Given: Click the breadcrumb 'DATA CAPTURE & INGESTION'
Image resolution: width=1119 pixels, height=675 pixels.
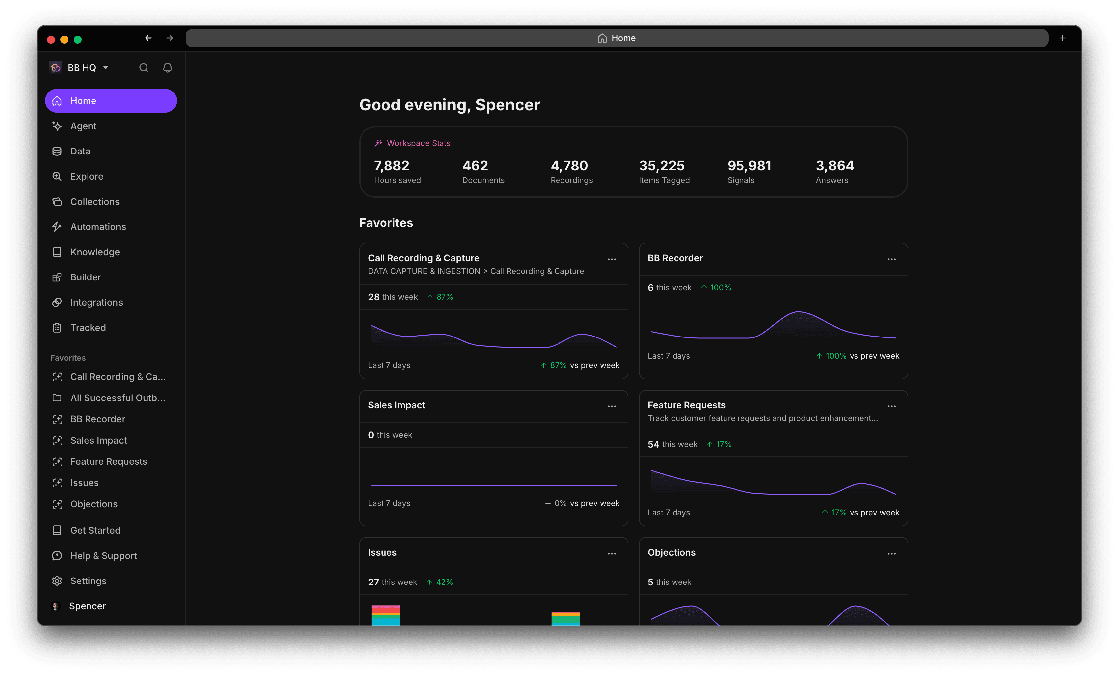Looking at the screenshot, I should tap(424, 271).
